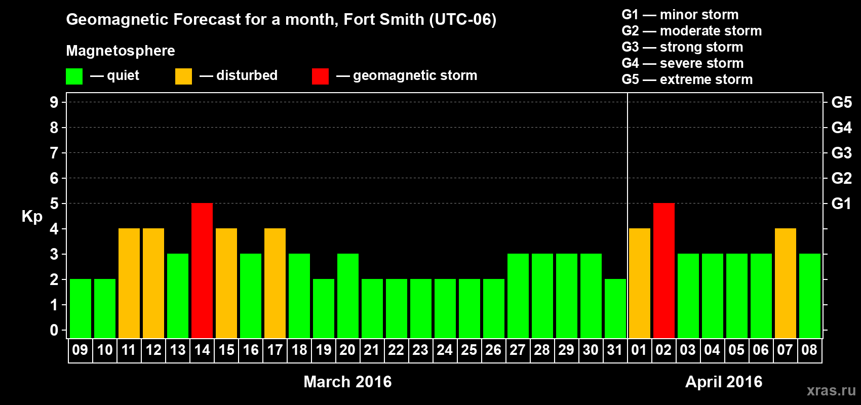
Task: Click date label 21 on the axis
Action: point(372,350)
